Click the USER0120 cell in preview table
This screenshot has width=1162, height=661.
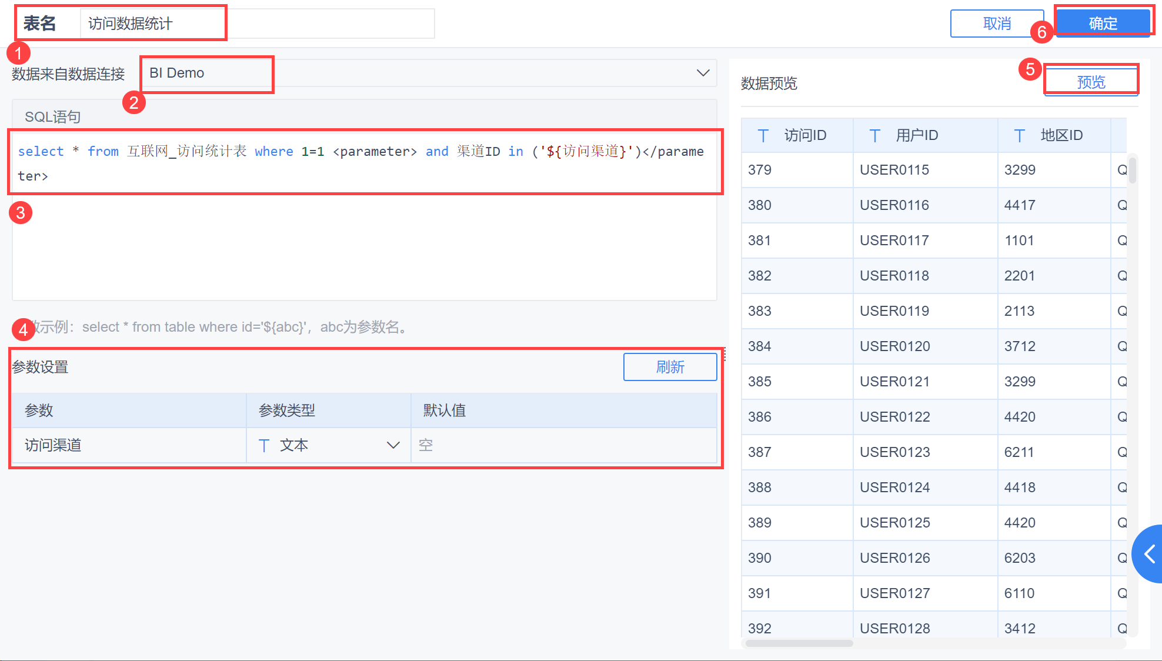click(894, 346)
